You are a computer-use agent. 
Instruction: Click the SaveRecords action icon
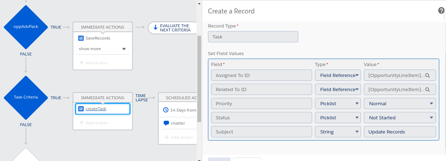[x=81, y=38]
